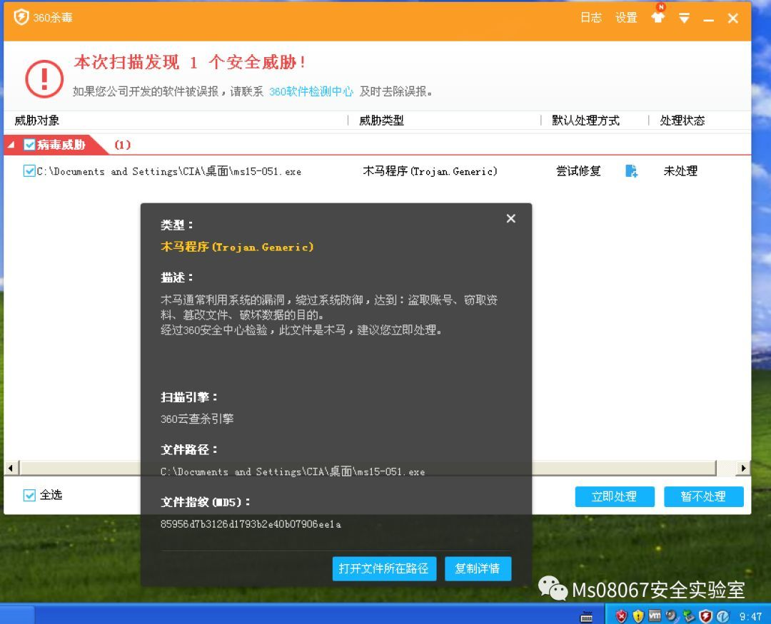Click the 360云查杀引擎 engine text
The height and width of the screenshot is (624, 771).
(x=197, y=419)
